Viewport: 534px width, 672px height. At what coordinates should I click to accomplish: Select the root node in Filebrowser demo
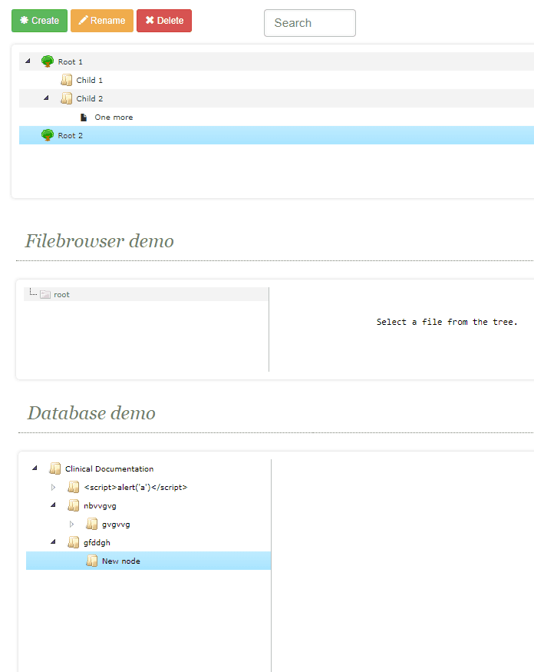click(61, 294)
